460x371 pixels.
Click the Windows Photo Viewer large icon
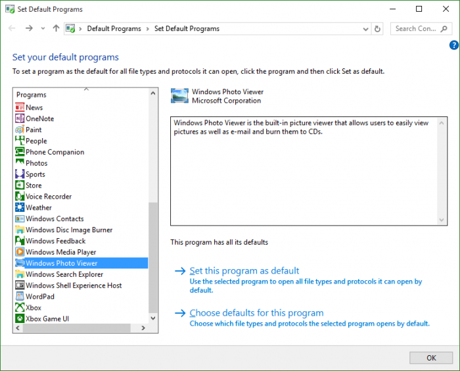179,96
